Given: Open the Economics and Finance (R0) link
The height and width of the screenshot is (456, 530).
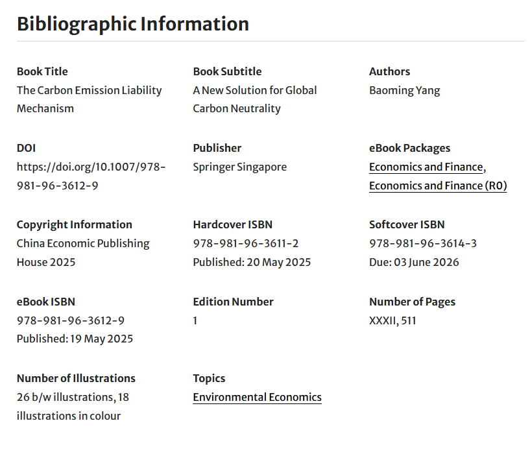Looking at the screenshot, I should [x=437, y=186].
